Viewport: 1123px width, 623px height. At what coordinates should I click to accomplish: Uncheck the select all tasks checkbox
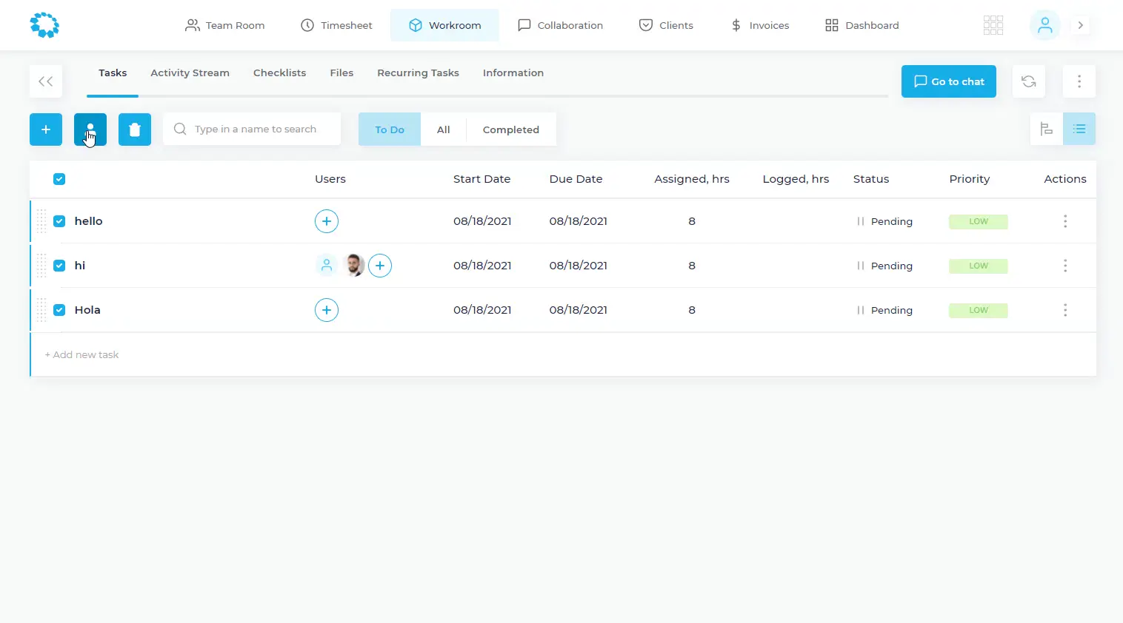coord(59,179)
